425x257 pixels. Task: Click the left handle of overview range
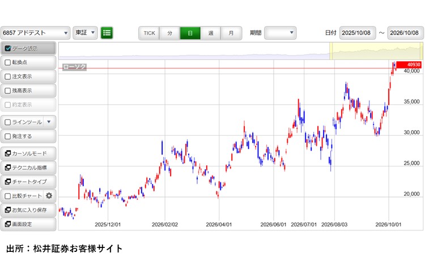click(x=330, y=51)
